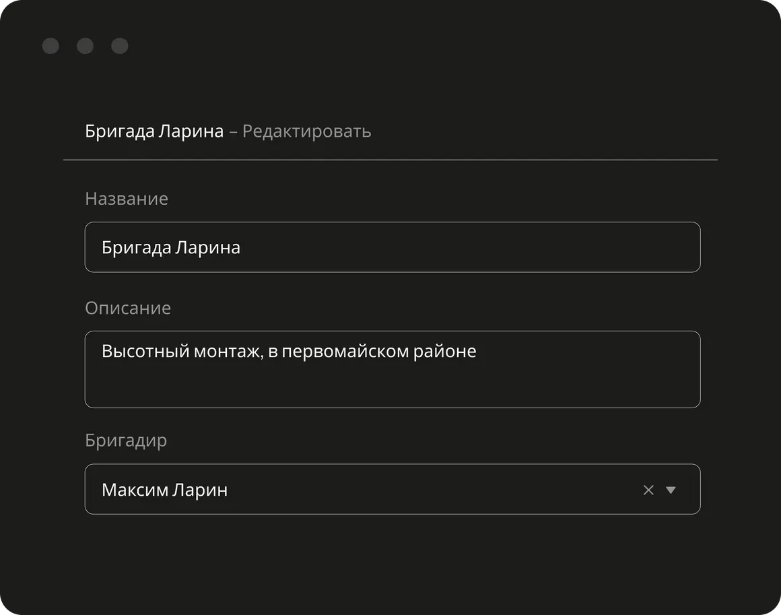Click the Описание field label
Viewport: 781px width, 615px height.
pyautogui.click(x=128, y=308)
